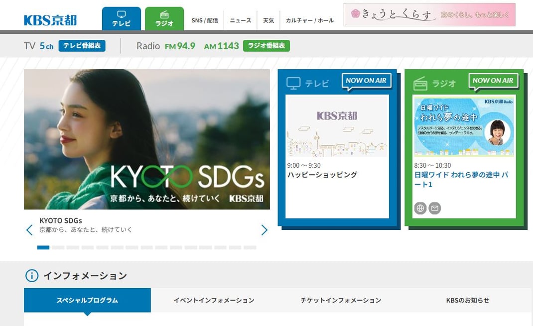Open the われら夢の途中 radio thumbnail
The width and height of the screenshot is (533, 326).
(x=464, y=126)
